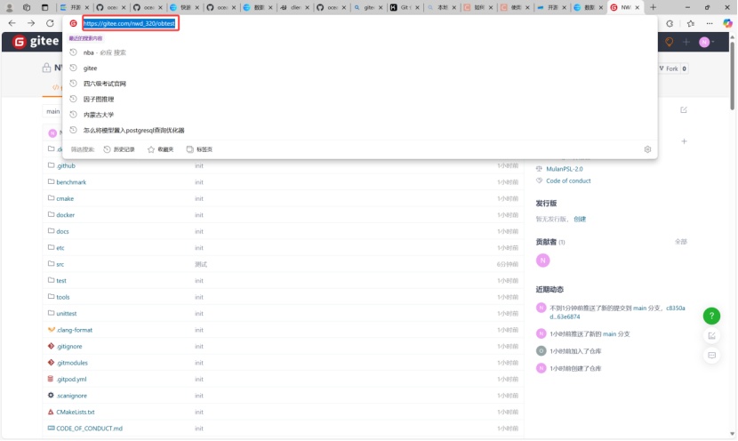This screenshot has width=738, height=441.
Task: Click the plus icon in right sidebar
Action: coord(684,141)
